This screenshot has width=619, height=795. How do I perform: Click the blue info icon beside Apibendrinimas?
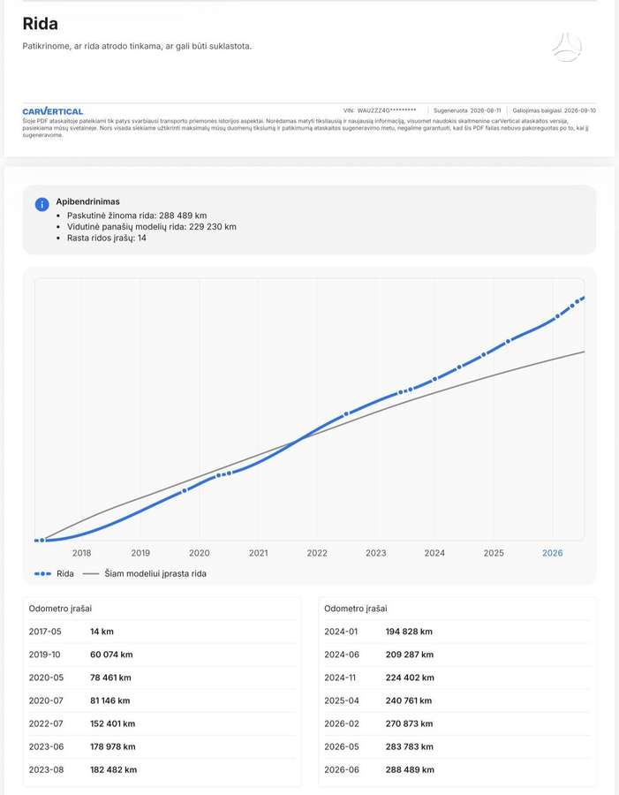click(42, 204)
